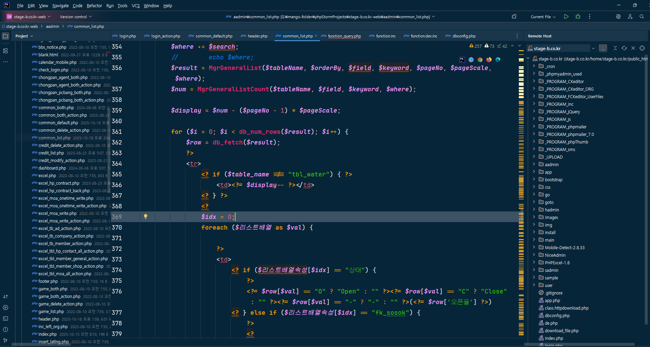
Task: Open page in Chrome browser icon
Action: click(480, 60)
